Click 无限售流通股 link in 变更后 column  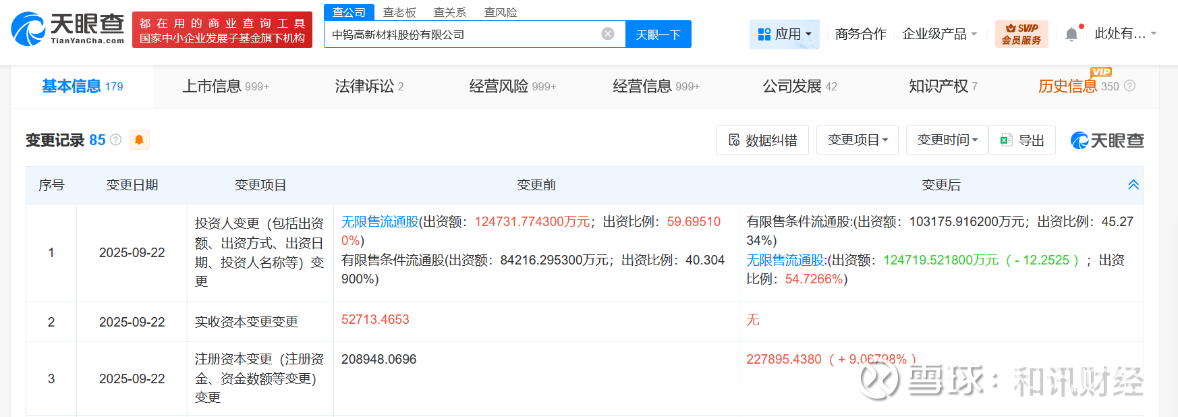pos(785,260)
